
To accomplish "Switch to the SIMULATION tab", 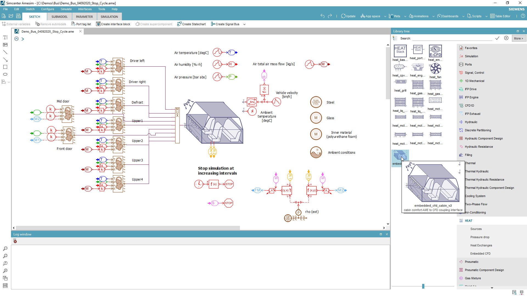I will click(x=109, y=16).
